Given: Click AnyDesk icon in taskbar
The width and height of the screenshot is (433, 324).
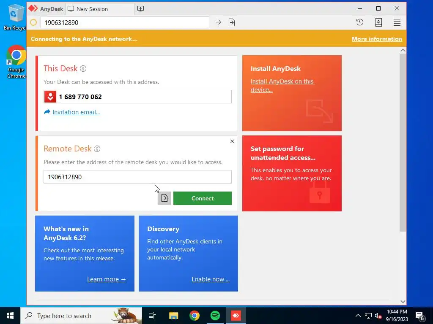Looking at the screenshot, I should click(x=236, y=316).
